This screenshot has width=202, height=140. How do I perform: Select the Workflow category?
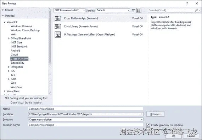tap(16, 87)
